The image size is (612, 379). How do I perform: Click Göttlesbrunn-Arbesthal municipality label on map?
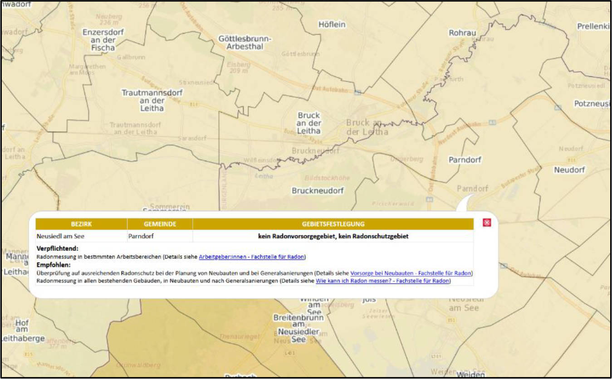pyautogui.click(x=245, y=43)
